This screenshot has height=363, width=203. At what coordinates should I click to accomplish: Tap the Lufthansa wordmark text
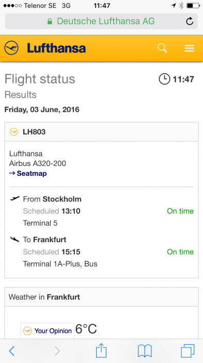click(56, 48)
